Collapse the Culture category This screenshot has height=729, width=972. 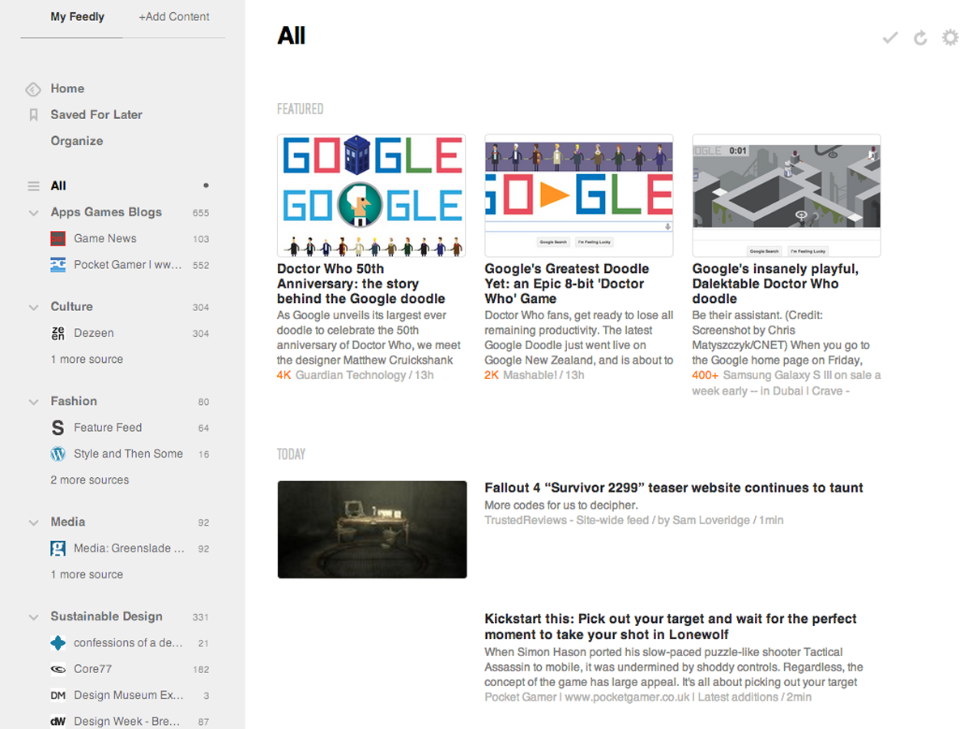click(x=33, y=308)
